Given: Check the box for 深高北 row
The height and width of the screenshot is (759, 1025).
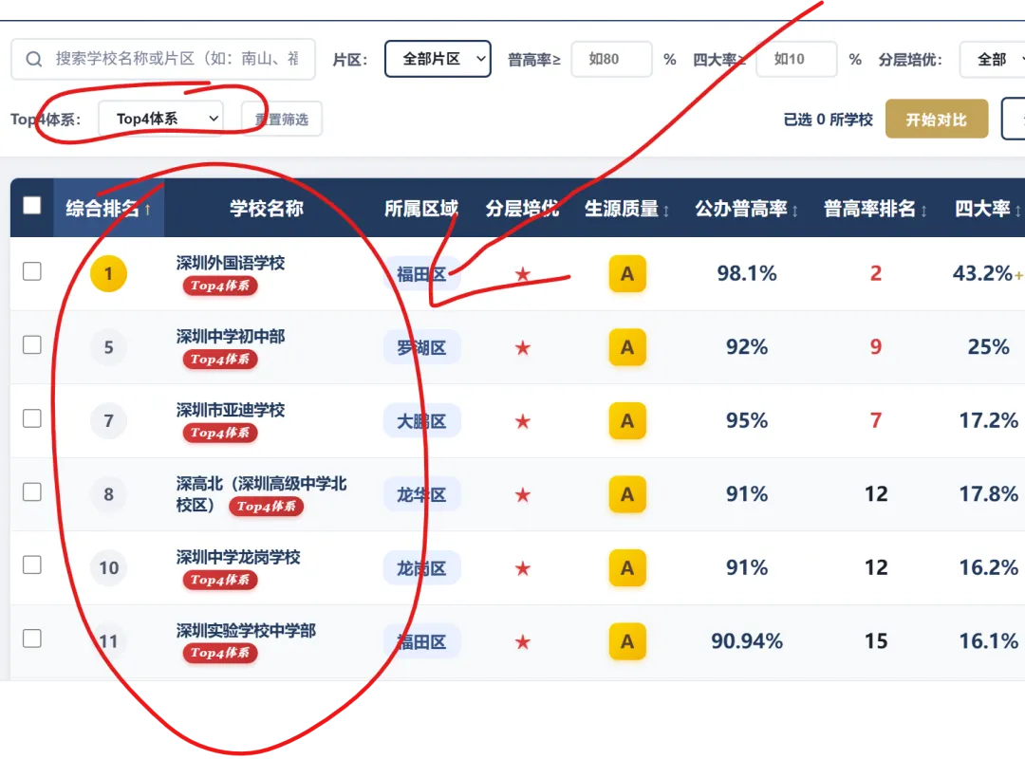Looking at the screenshot, I should (32, 491).
